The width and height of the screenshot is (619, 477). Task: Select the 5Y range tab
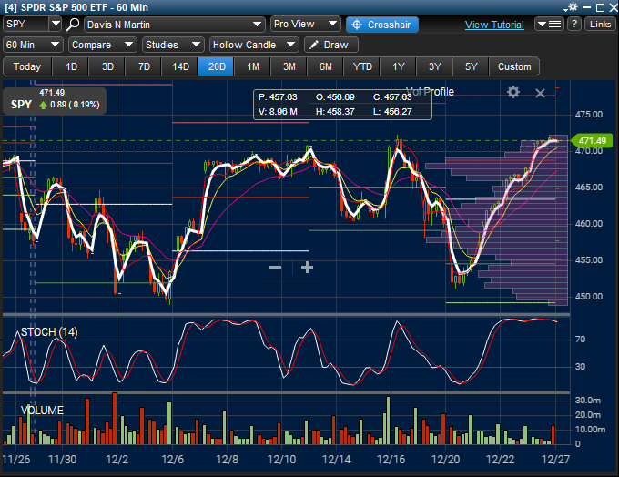point(471,66)
